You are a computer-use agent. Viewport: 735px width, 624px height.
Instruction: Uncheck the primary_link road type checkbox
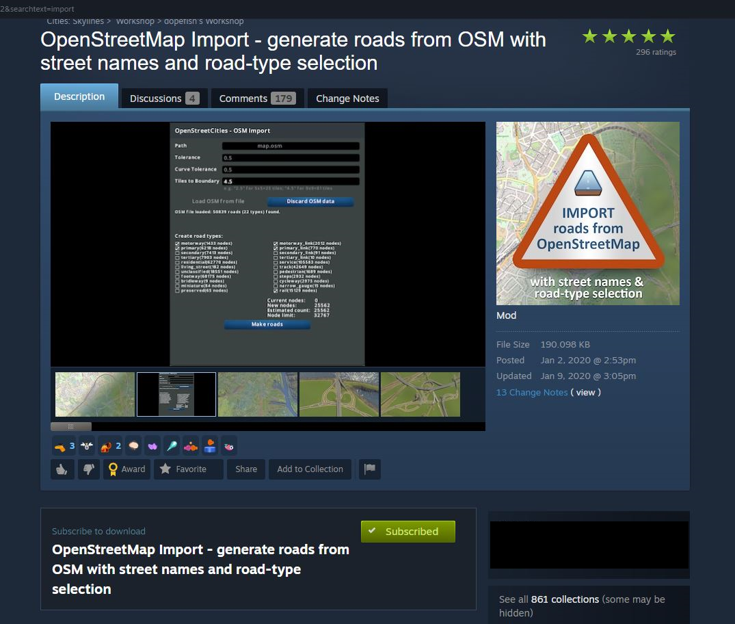[276, 248]
